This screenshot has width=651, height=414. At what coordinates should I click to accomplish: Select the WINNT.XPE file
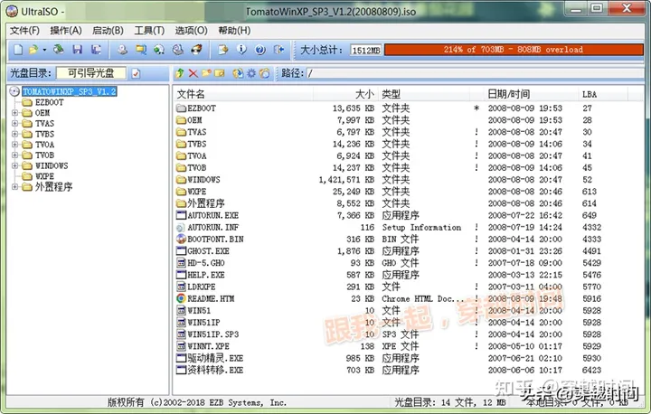click(x=209, y=346)
